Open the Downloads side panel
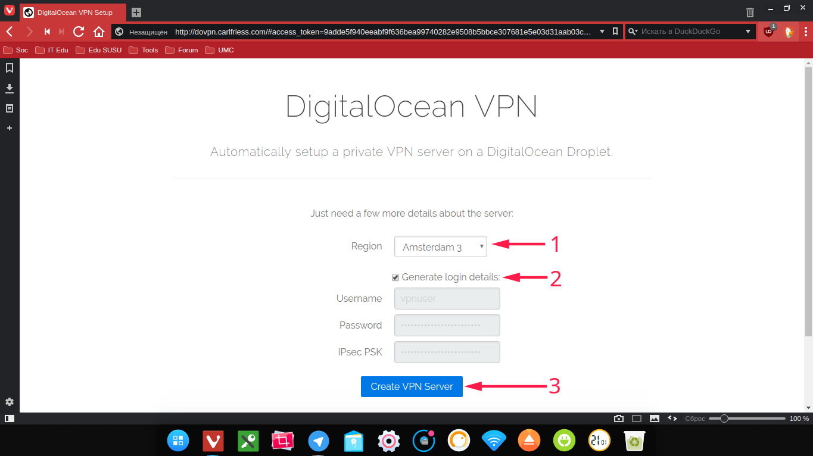Viewport: 813px width, 456px height. [10, 88]
